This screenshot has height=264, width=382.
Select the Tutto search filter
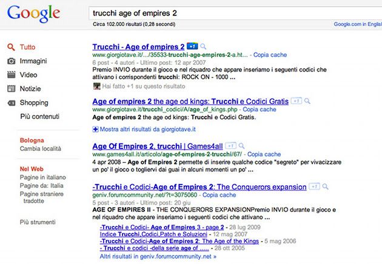click(27, 47)
